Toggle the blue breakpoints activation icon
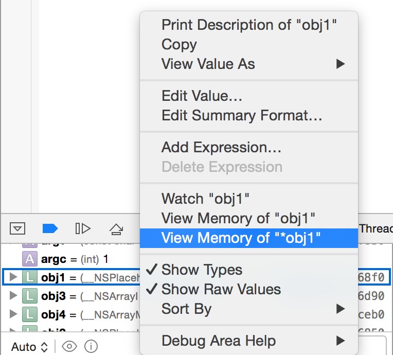Viewport: 393px width, 355px height. [50, 228]
